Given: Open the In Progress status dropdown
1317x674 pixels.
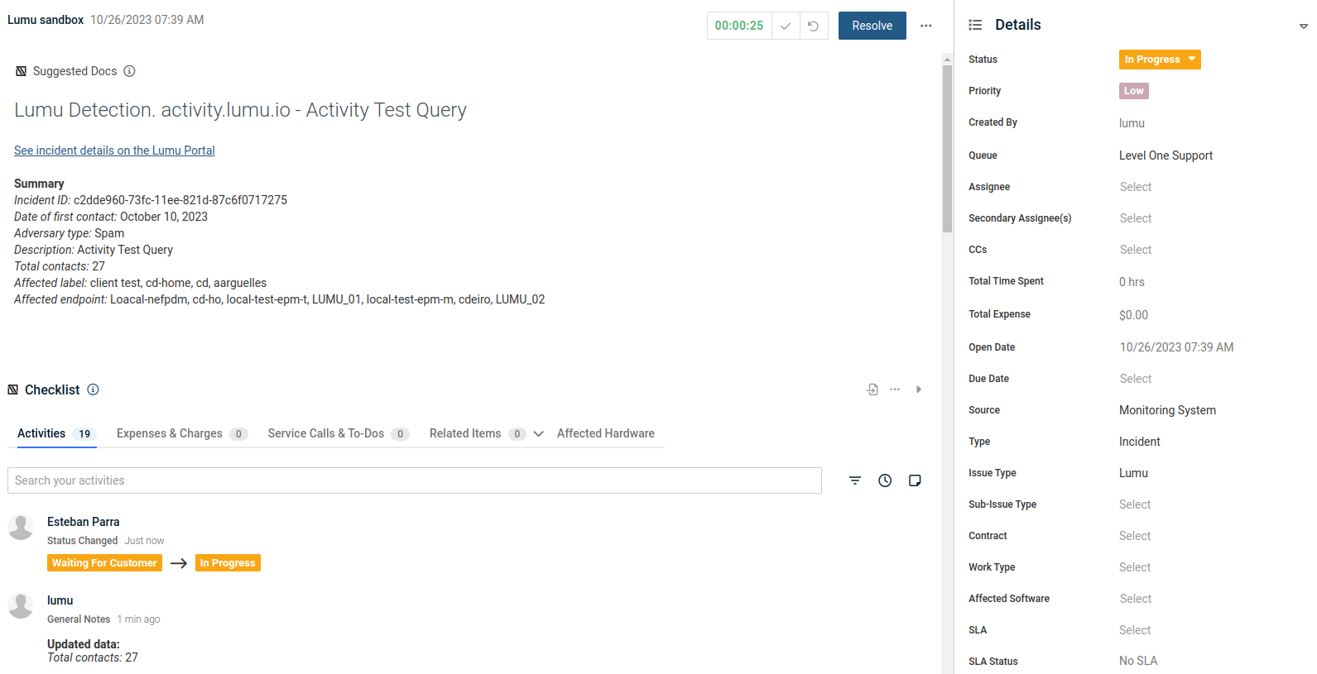Looking at the screenshot, I should pos(1159,60).
